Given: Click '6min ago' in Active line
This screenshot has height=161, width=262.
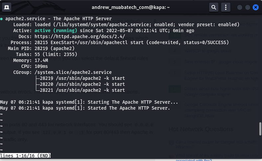Looking at the screenshot, I should click(184, 30).
